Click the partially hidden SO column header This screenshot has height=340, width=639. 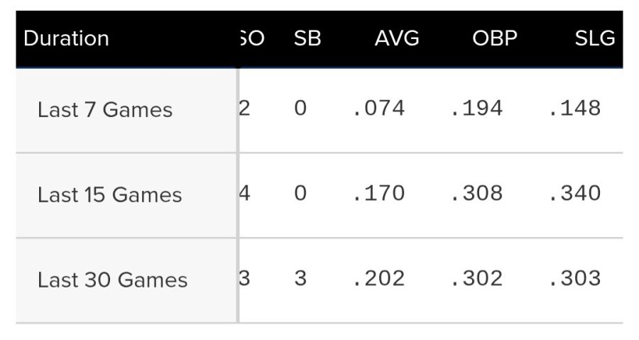tap(252, 38)
